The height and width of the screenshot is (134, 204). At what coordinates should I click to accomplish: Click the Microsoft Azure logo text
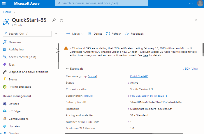point(27,3)
